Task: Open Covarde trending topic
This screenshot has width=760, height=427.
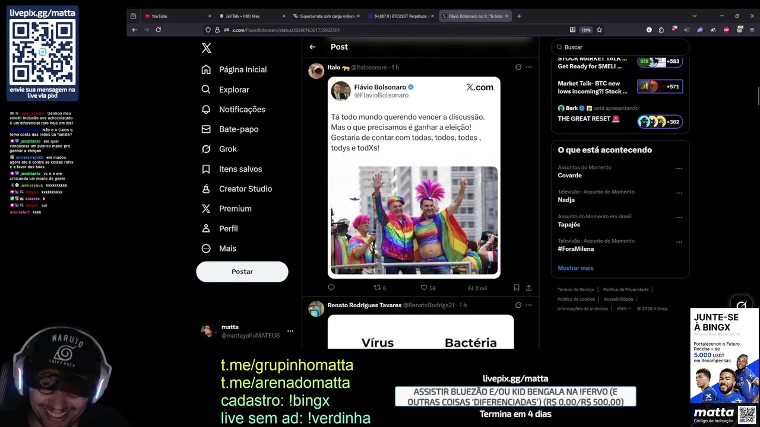Action: (x=570, y=176)
